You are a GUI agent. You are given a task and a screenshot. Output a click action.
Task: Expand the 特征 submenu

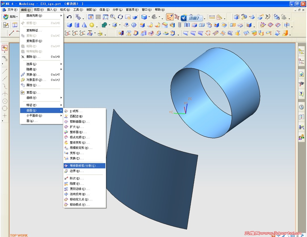pyautogui.click(x=41, y=105)
